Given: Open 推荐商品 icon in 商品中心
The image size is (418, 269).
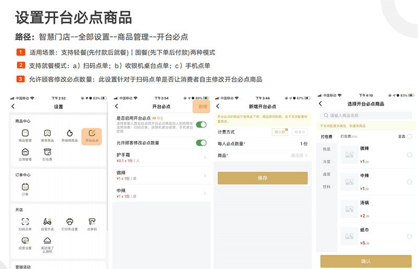Looking at the screenshot, I should 48,136.
